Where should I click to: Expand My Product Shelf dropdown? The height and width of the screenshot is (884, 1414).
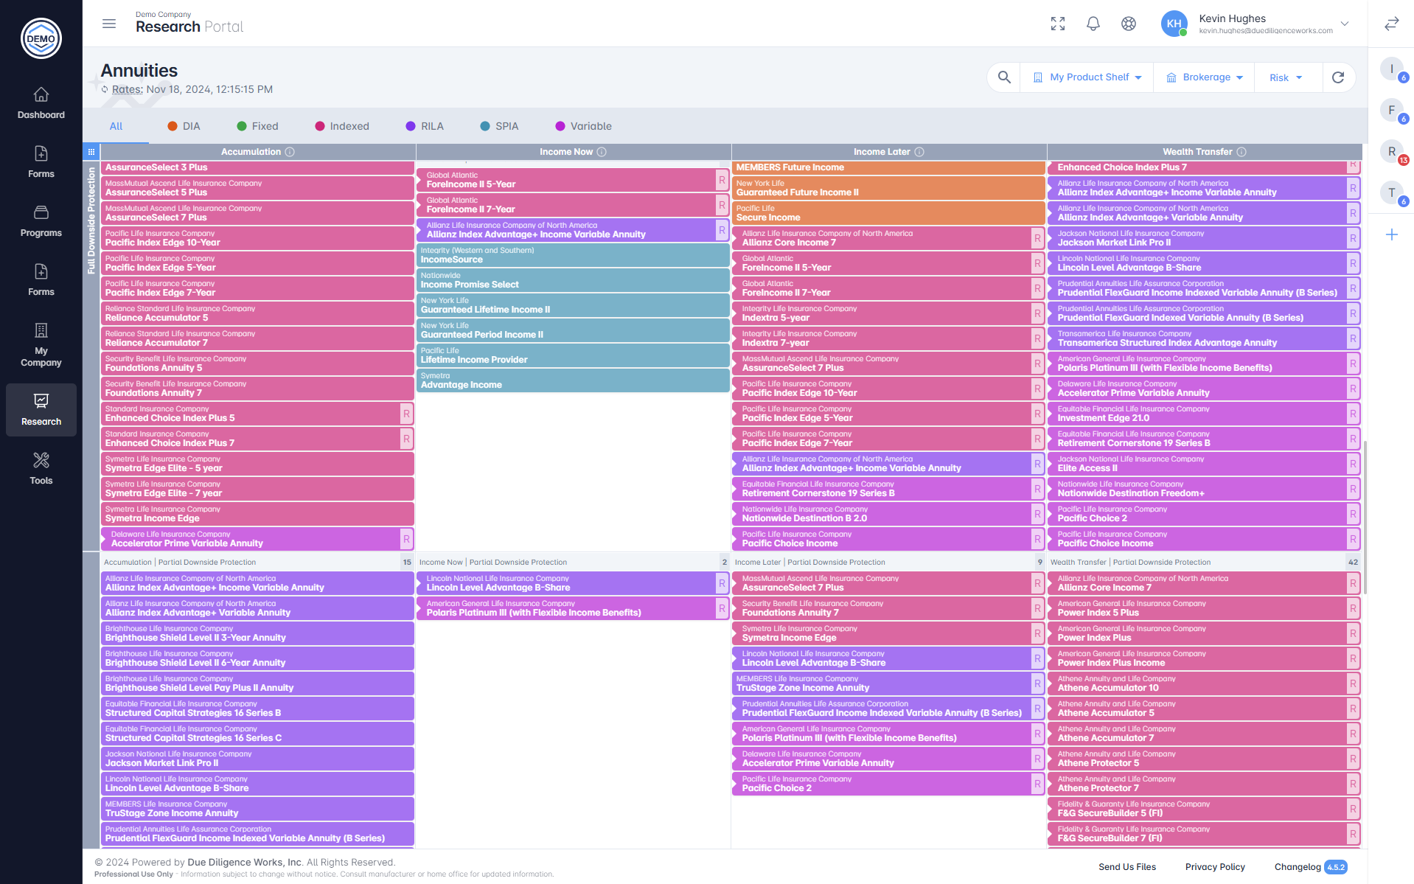[1087, 77]
